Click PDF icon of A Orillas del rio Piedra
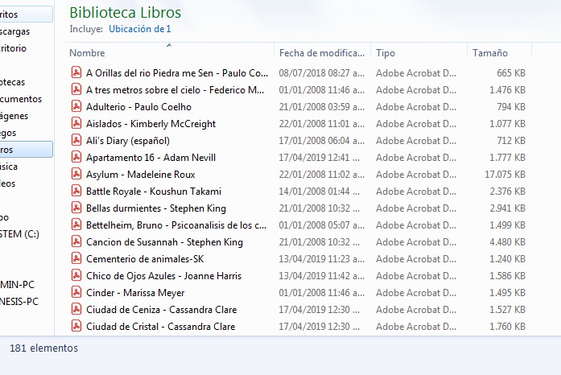The image size is (561, 375). pyautogui.click(x=76, y=72)
